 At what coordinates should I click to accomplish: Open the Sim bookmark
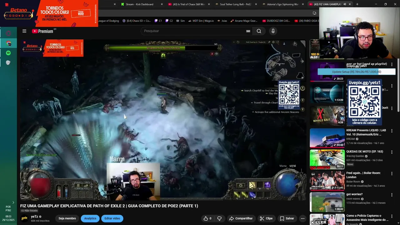coord(180,21)
